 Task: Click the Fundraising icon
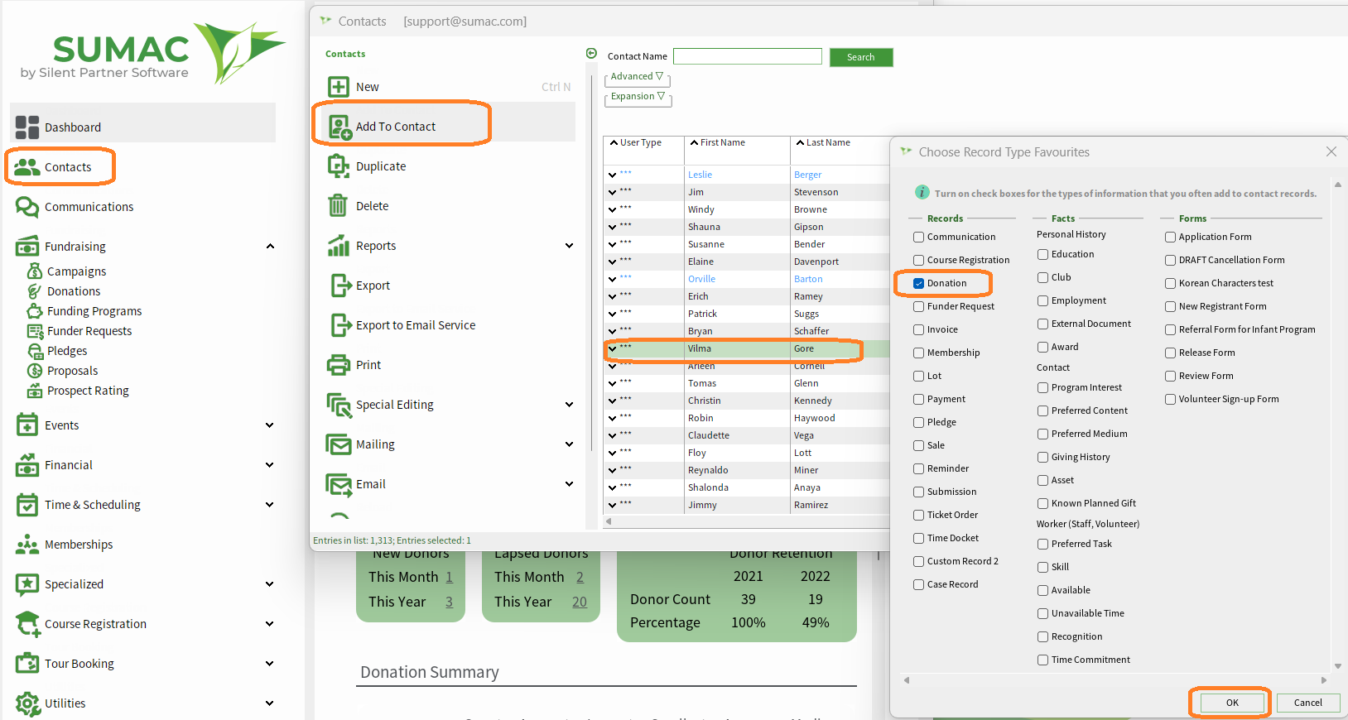(27, 247)
